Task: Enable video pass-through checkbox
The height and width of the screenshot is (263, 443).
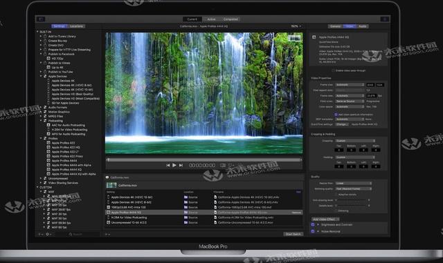Action: click(x=333, y=70)
